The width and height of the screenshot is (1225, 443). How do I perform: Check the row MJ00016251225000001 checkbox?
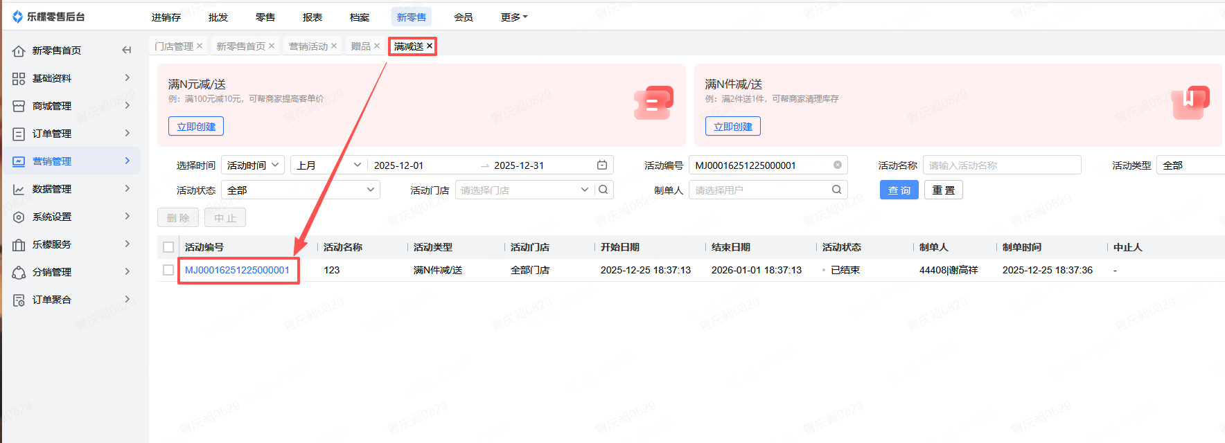pyautogui.click(x=168, y=270)
